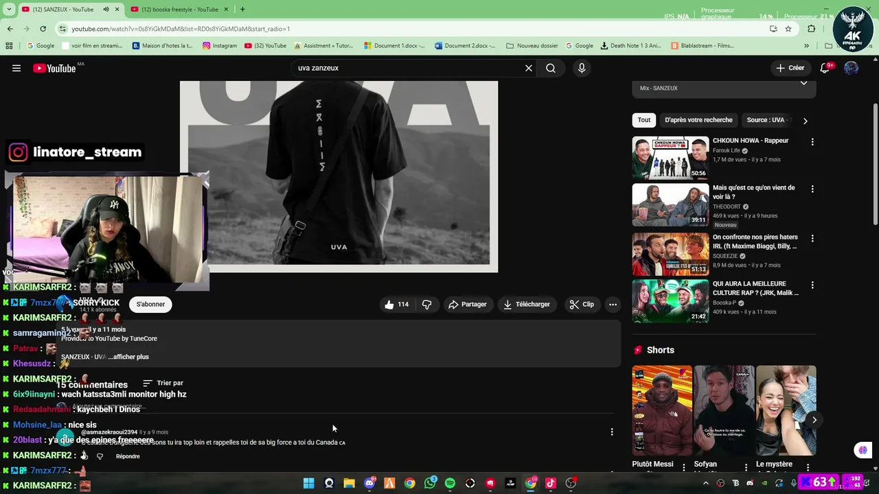Open File Explorer from the taskbar
The width and height of the screenshot is (879, 494).
pos(349,483)
